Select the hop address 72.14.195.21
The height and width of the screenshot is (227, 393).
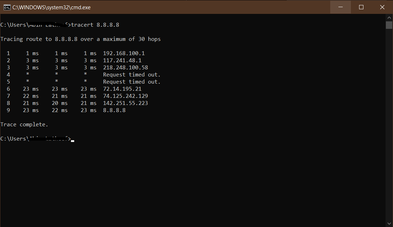tap(122, 89)
